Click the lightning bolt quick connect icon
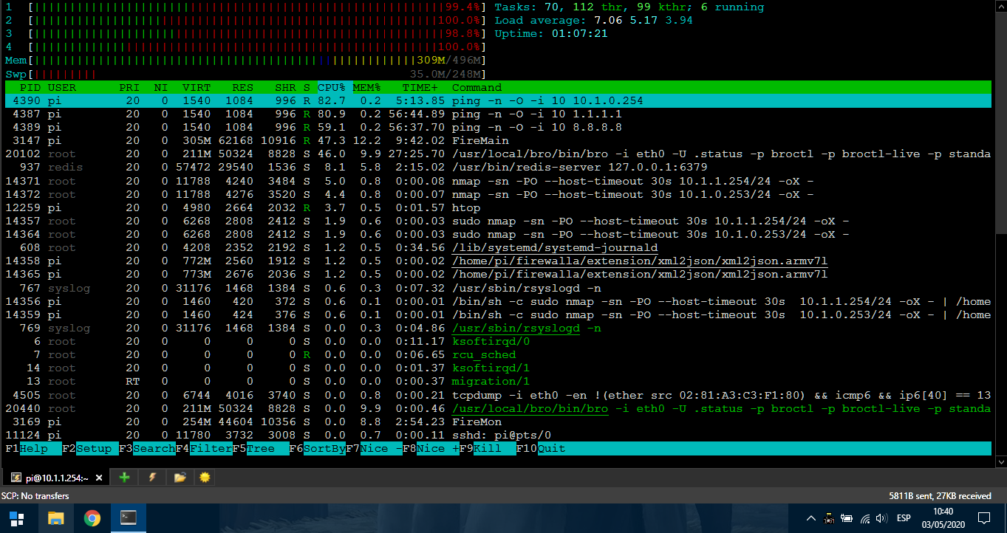 pyautogui.click(x=152, y=478)
